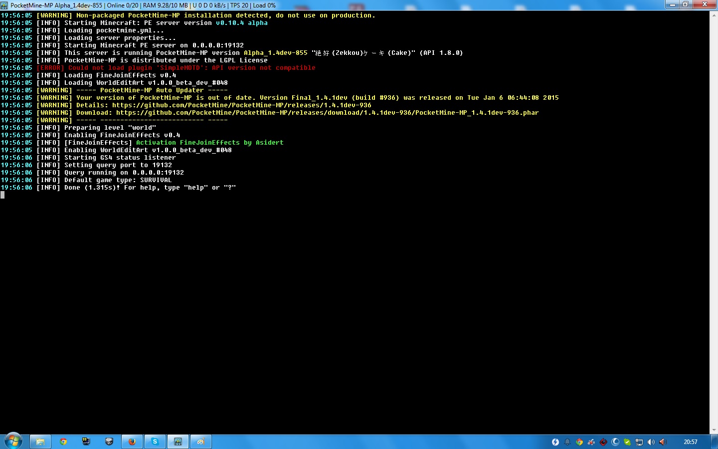The height and width of the screenshot is (449, 718).
Task: Launch Google Chrome from the taskbar
Action: 63,442
